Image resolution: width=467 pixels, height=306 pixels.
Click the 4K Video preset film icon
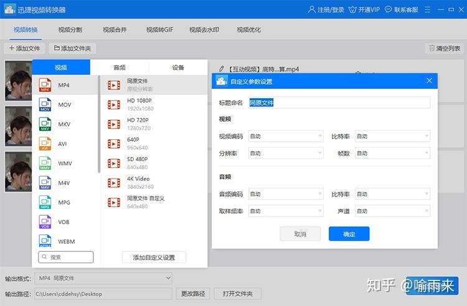click(114, 183)
